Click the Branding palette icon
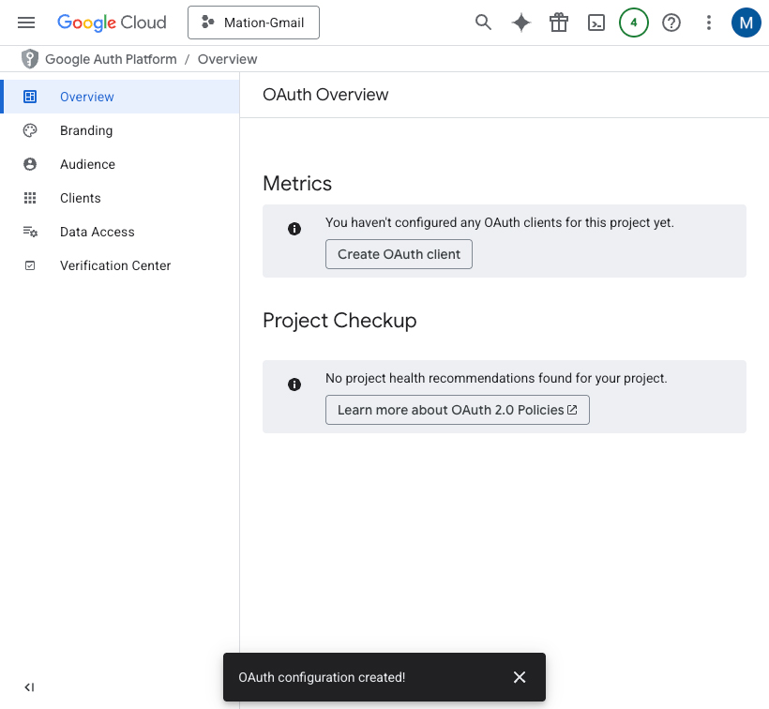769x709 pixels. [30, 130]
